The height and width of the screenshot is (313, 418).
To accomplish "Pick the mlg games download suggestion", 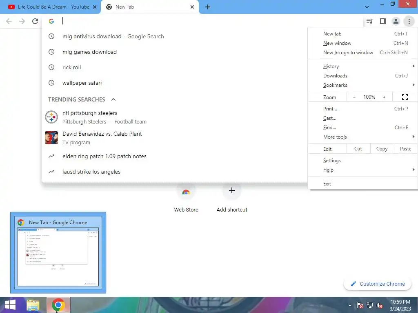I will tap(175, 52).
